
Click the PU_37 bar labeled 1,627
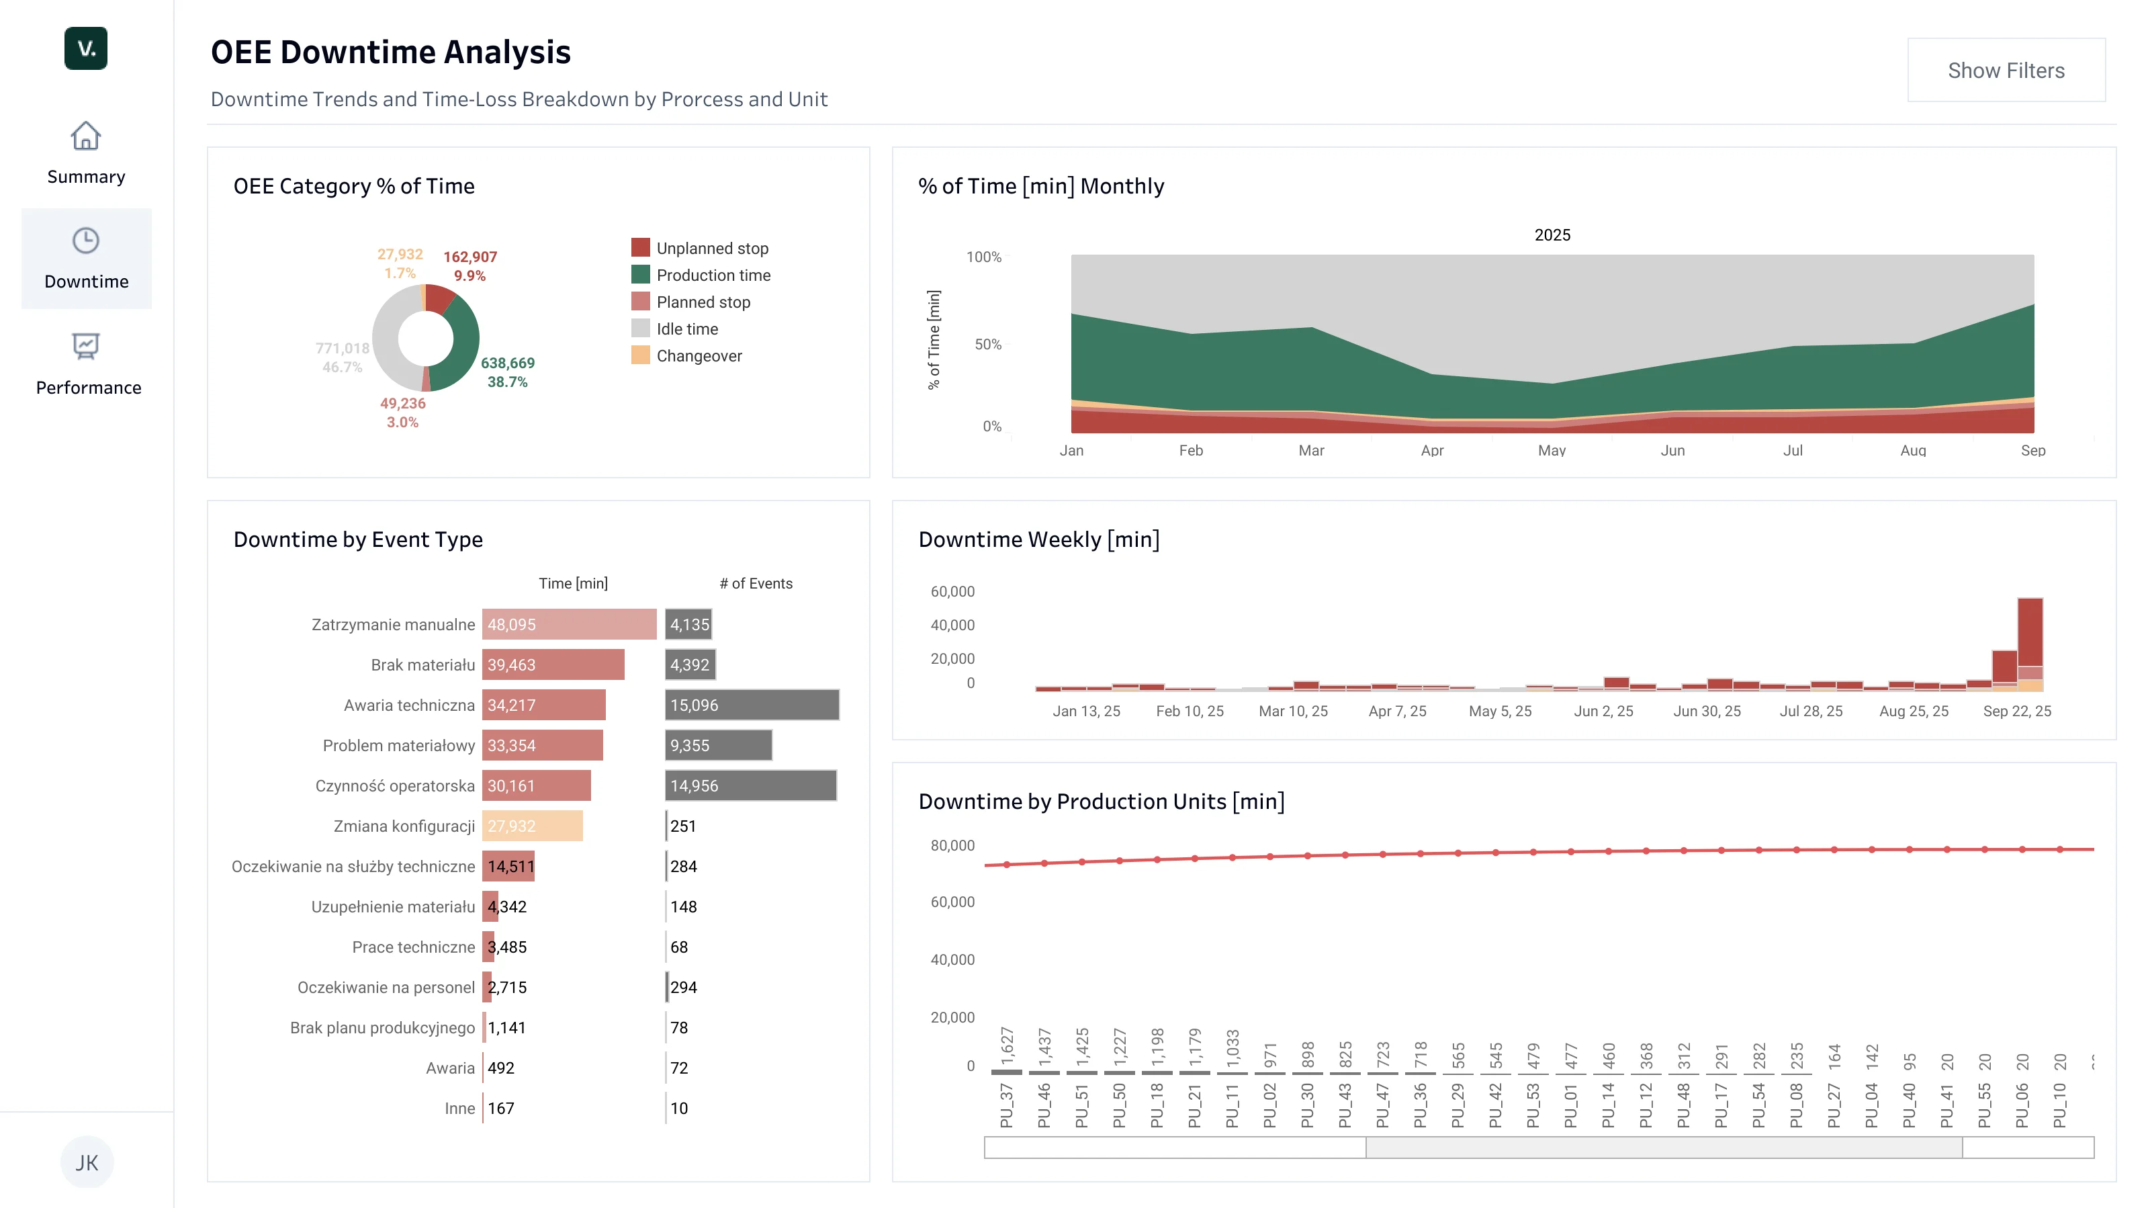(x=1006, y=1072)
